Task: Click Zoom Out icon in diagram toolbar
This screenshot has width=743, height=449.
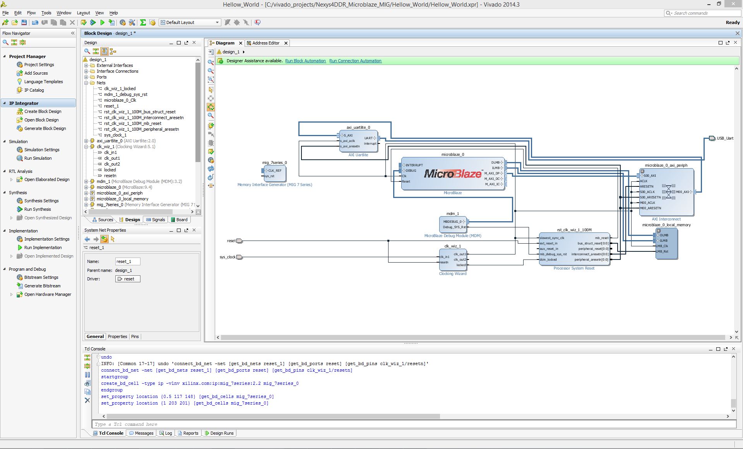Action: (211, 71)
